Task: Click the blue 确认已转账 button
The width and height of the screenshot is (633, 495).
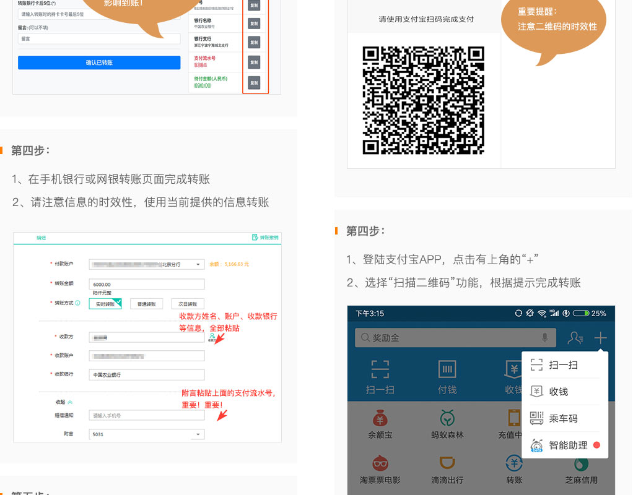Action: pos(99,62)
